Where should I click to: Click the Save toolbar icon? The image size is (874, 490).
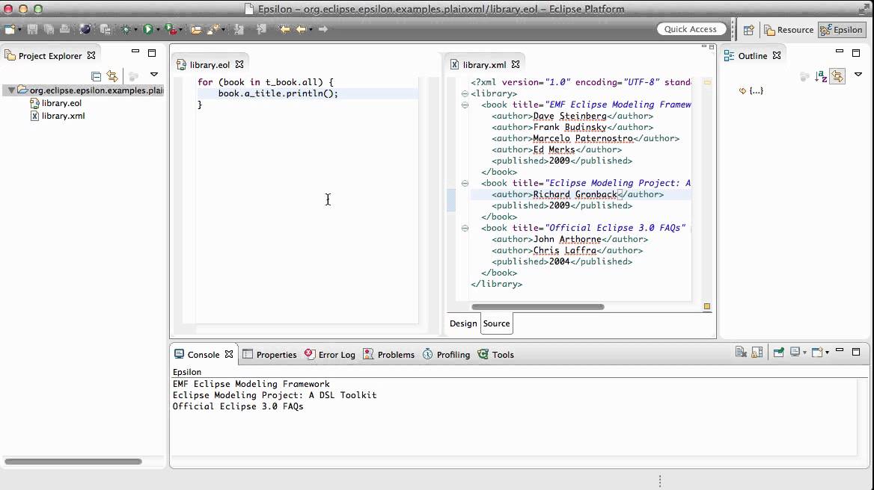(32, 29)
